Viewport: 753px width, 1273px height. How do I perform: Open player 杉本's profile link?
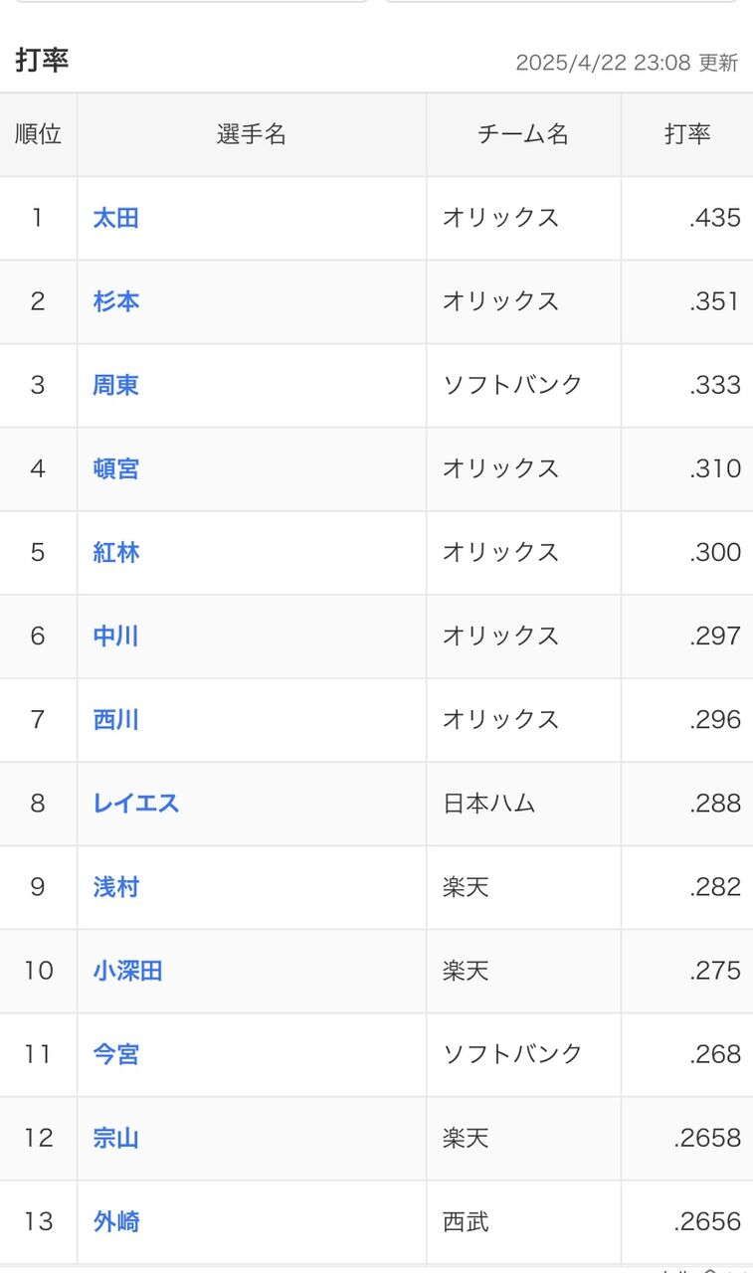pos(115,301)
